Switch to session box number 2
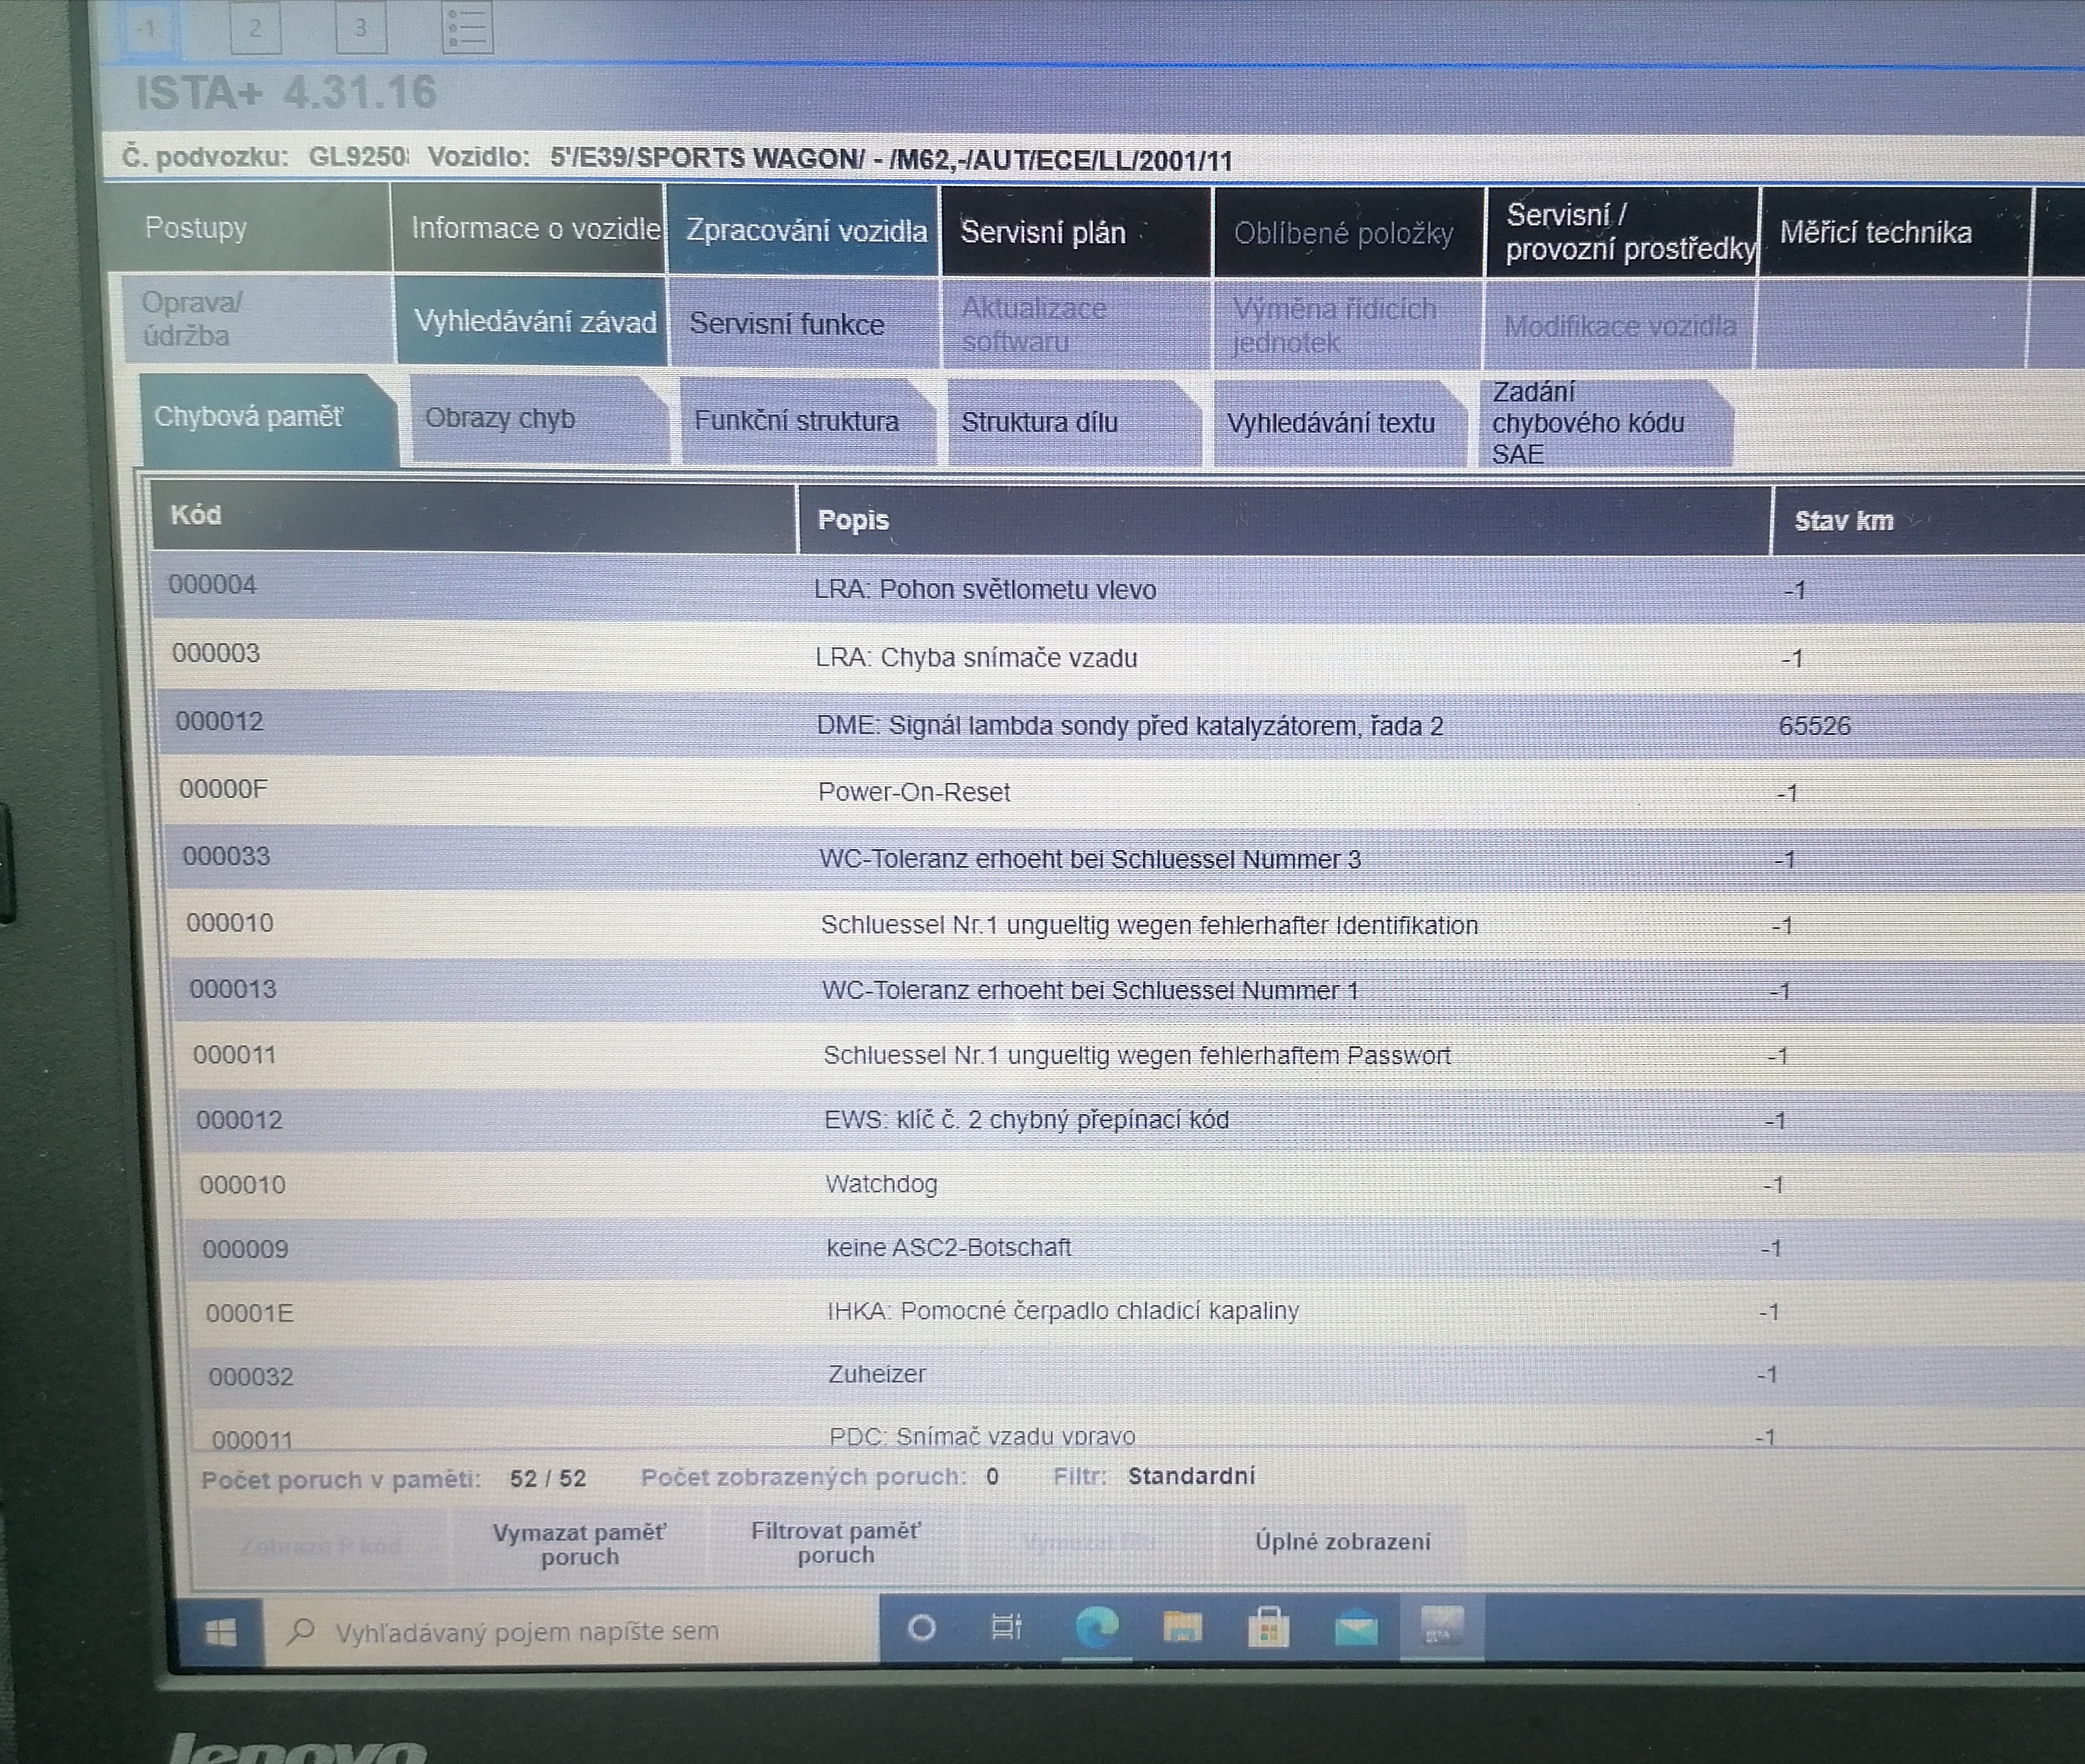 tap(255, 28)
